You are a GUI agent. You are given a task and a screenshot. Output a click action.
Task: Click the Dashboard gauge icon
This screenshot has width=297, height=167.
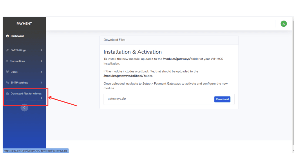[x=7, y=36]
